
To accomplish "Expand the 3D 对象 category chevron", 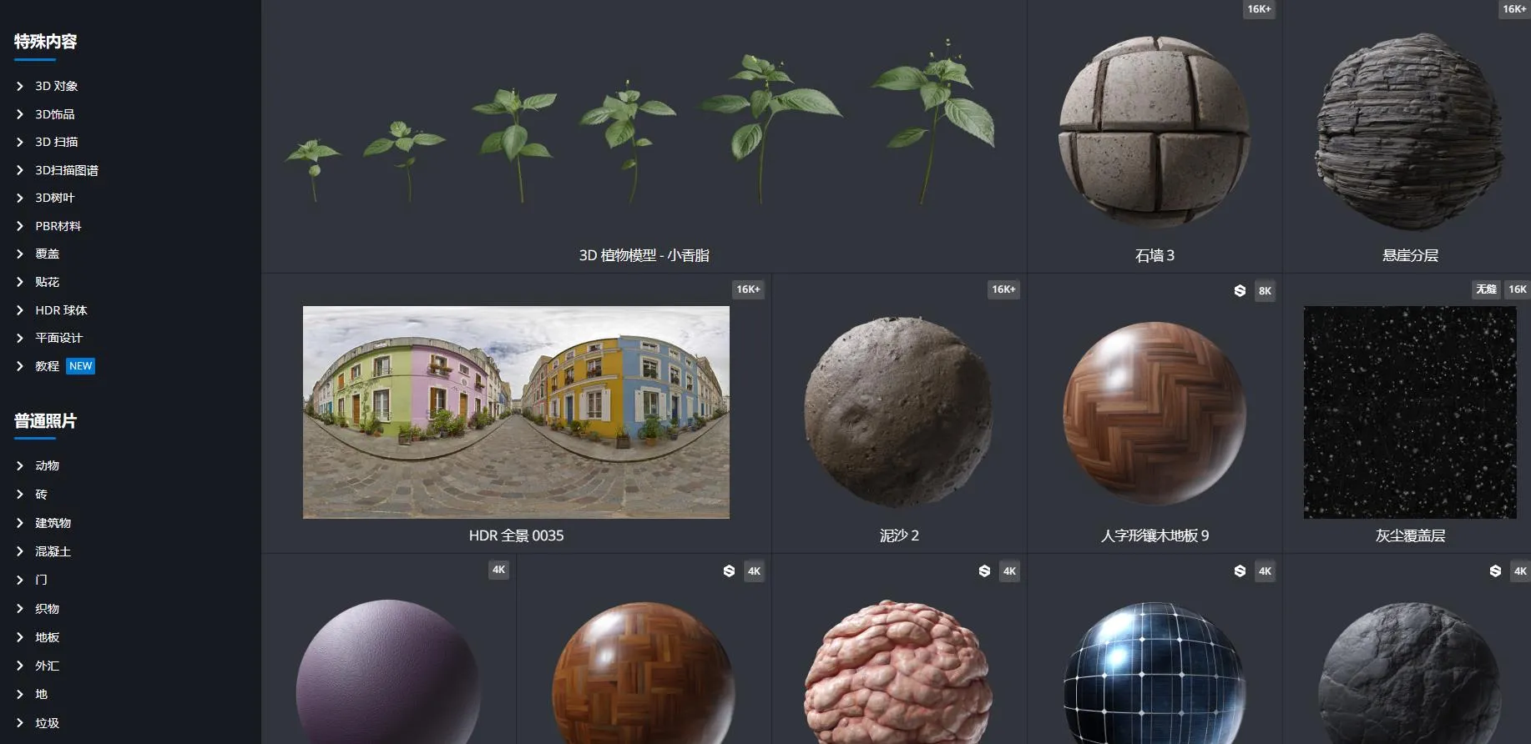I will pyautogui.click(x=20, y=86).
